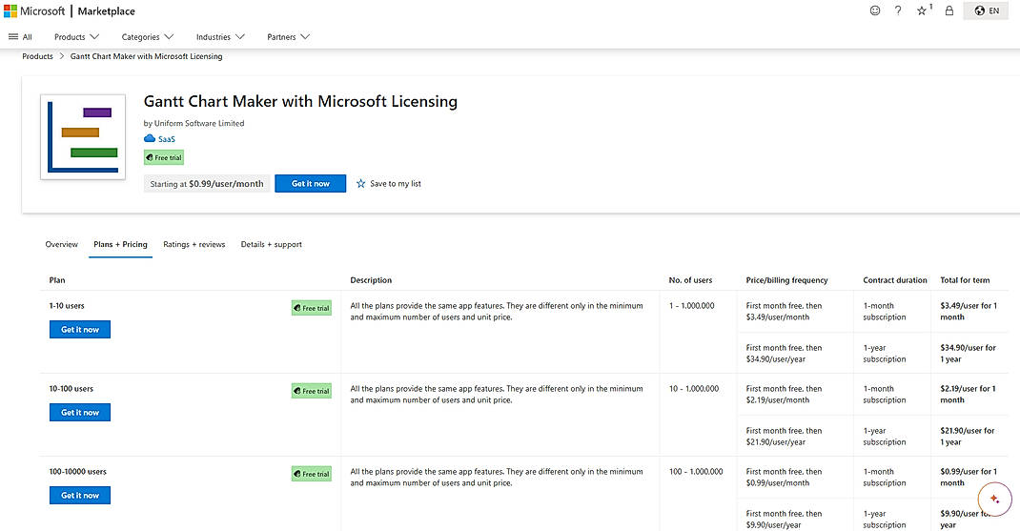Click the Gantt Chart Maker app logo
Image resolution: width=1020 pixels, height=531 pixels.
83,136
